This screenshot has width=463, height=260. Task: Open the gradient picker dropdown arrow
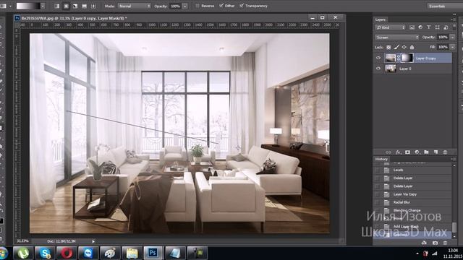(x=43, y=6)
